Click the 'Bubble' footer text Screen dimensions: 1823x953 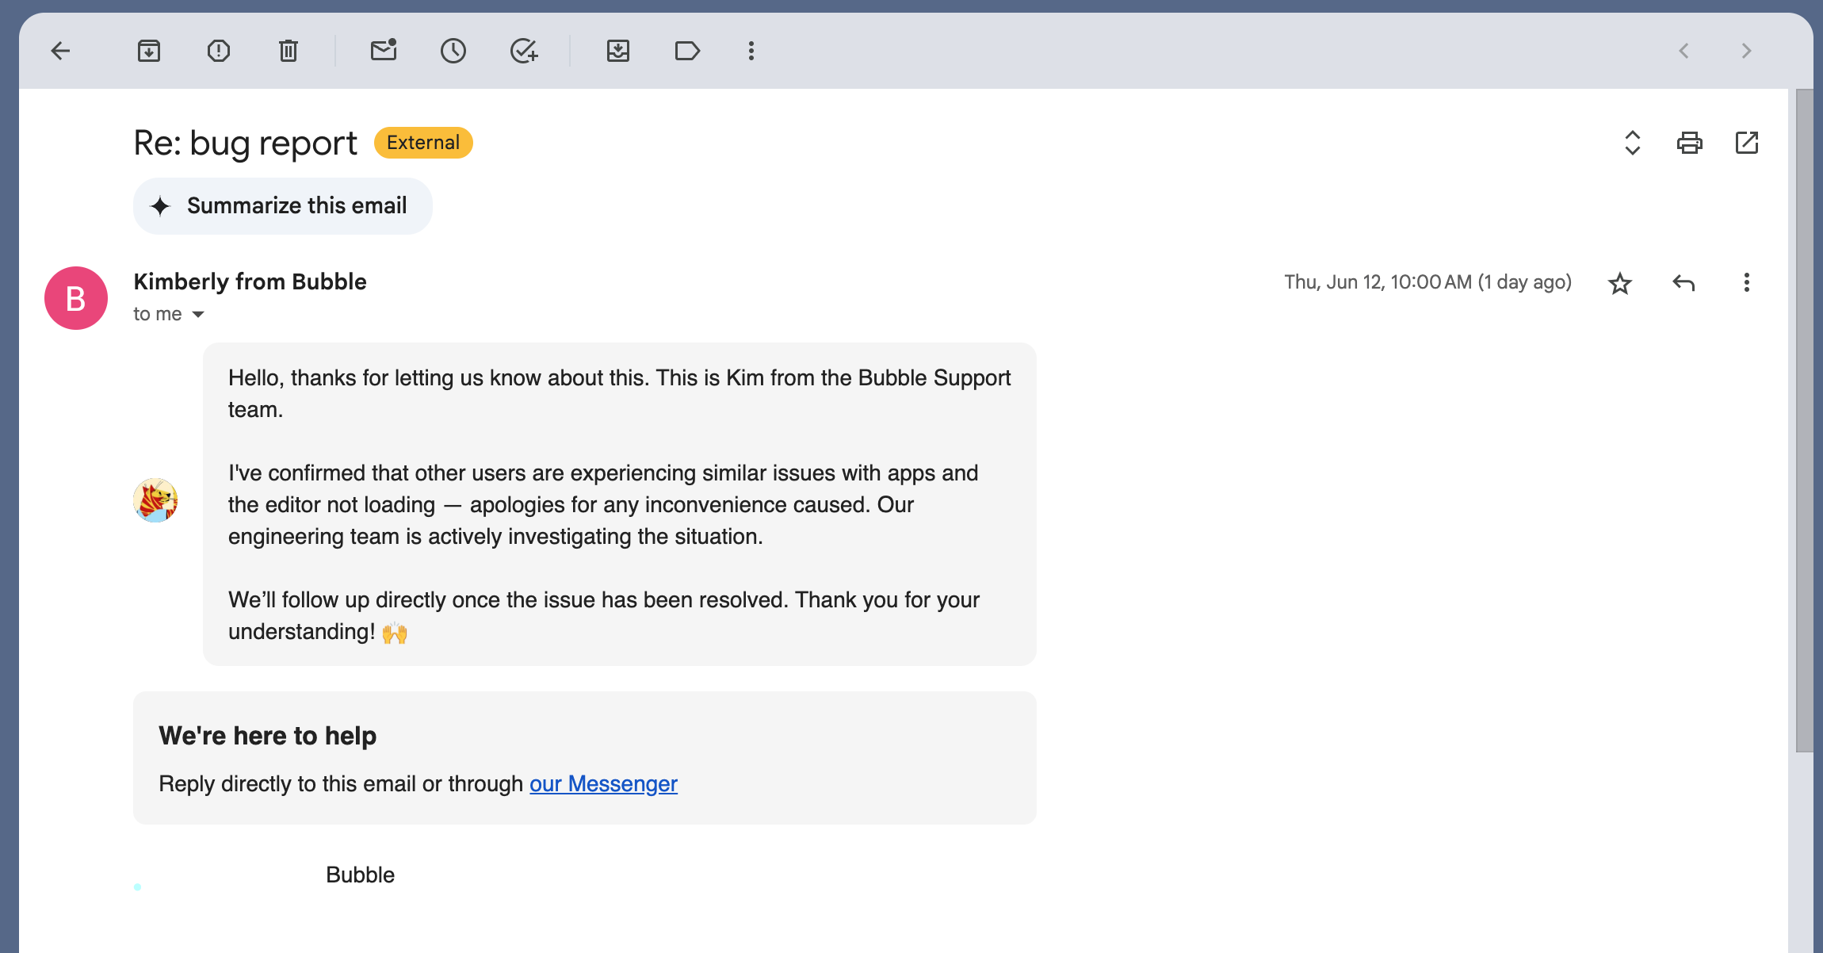point(360,875)
